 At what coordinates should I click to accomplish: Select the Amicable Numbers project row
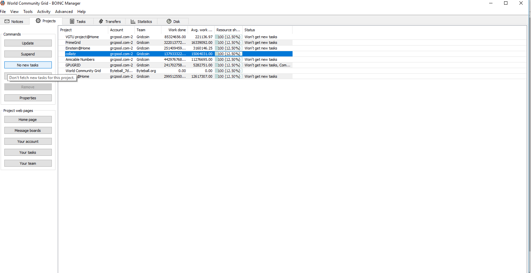coord(175,59)
